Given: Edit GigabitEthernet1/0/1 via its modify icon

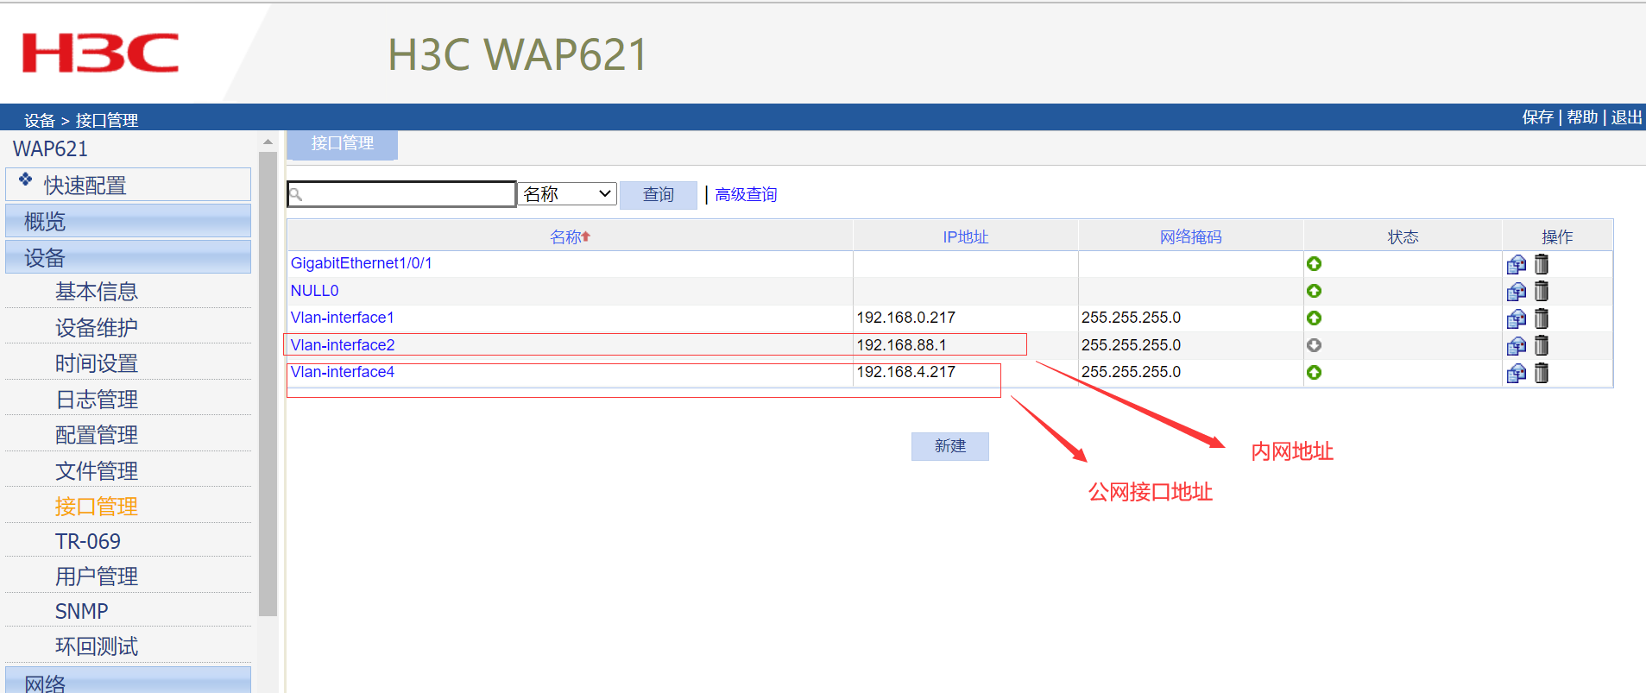Looking at the screenshot, I should tap(1516, 264).
